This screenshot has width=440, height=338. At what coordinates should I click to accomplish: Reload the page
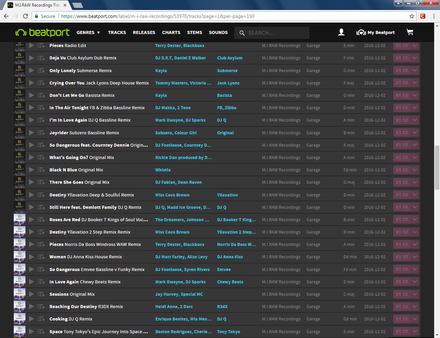[25, 16]
